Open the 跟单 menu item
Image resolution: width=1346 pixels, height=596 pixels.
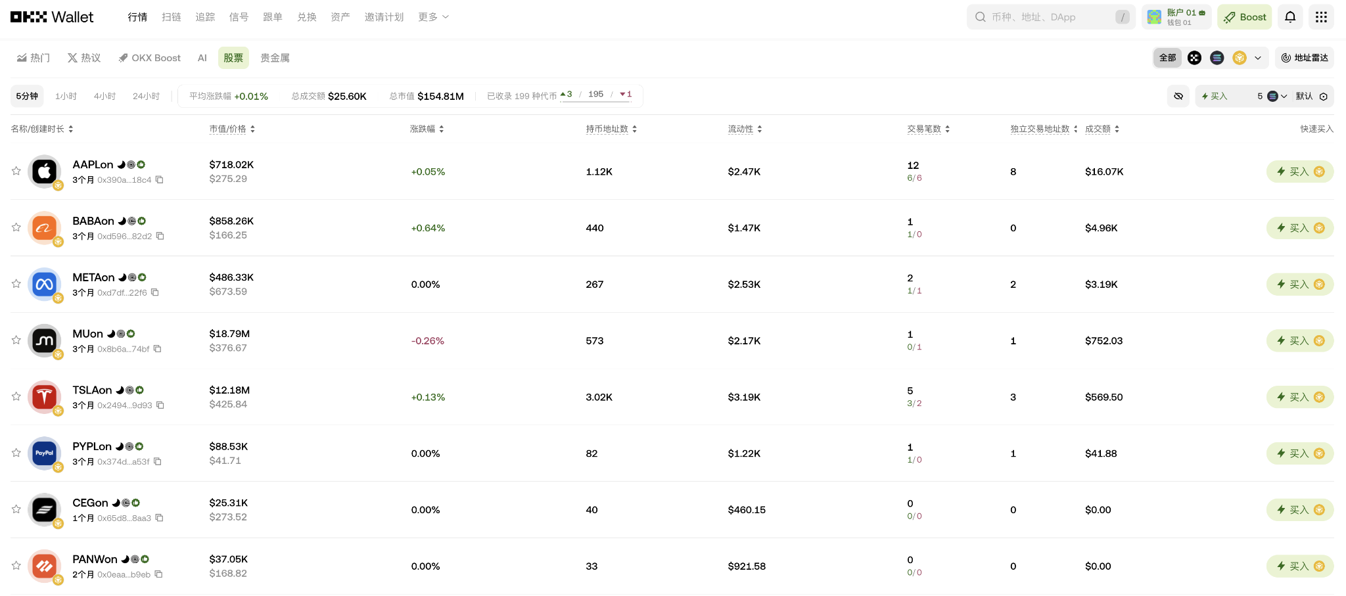tap(273, 16)
